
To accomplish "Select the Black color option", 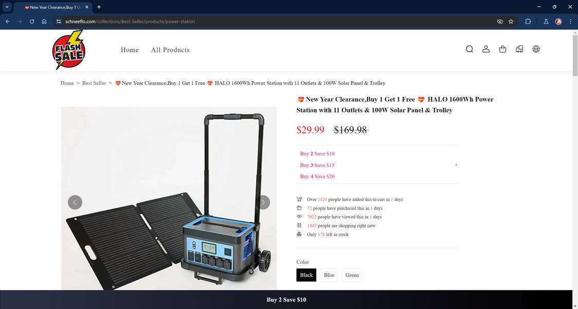I will coord(306,275).
